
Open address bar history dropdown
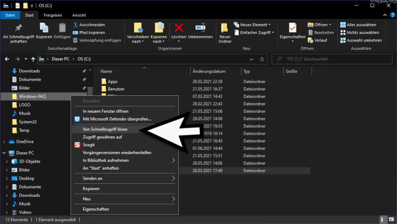coord(251,59)
